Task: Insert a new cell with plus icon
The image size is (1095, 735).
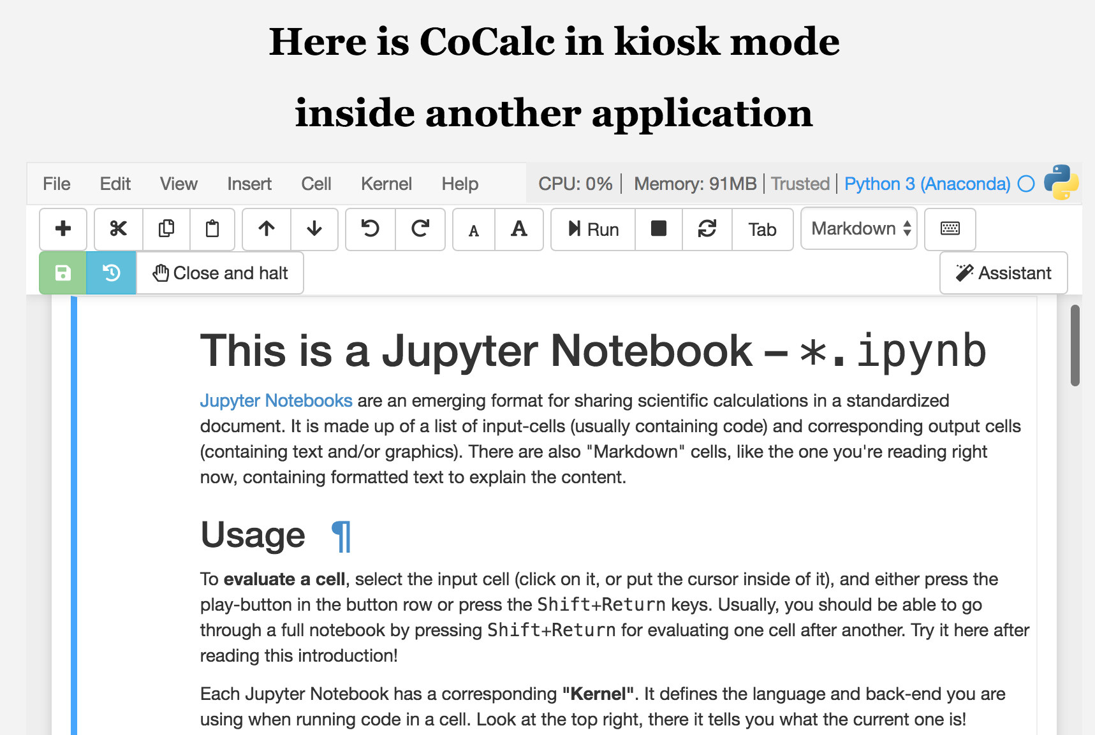Action: pos(63,229)
